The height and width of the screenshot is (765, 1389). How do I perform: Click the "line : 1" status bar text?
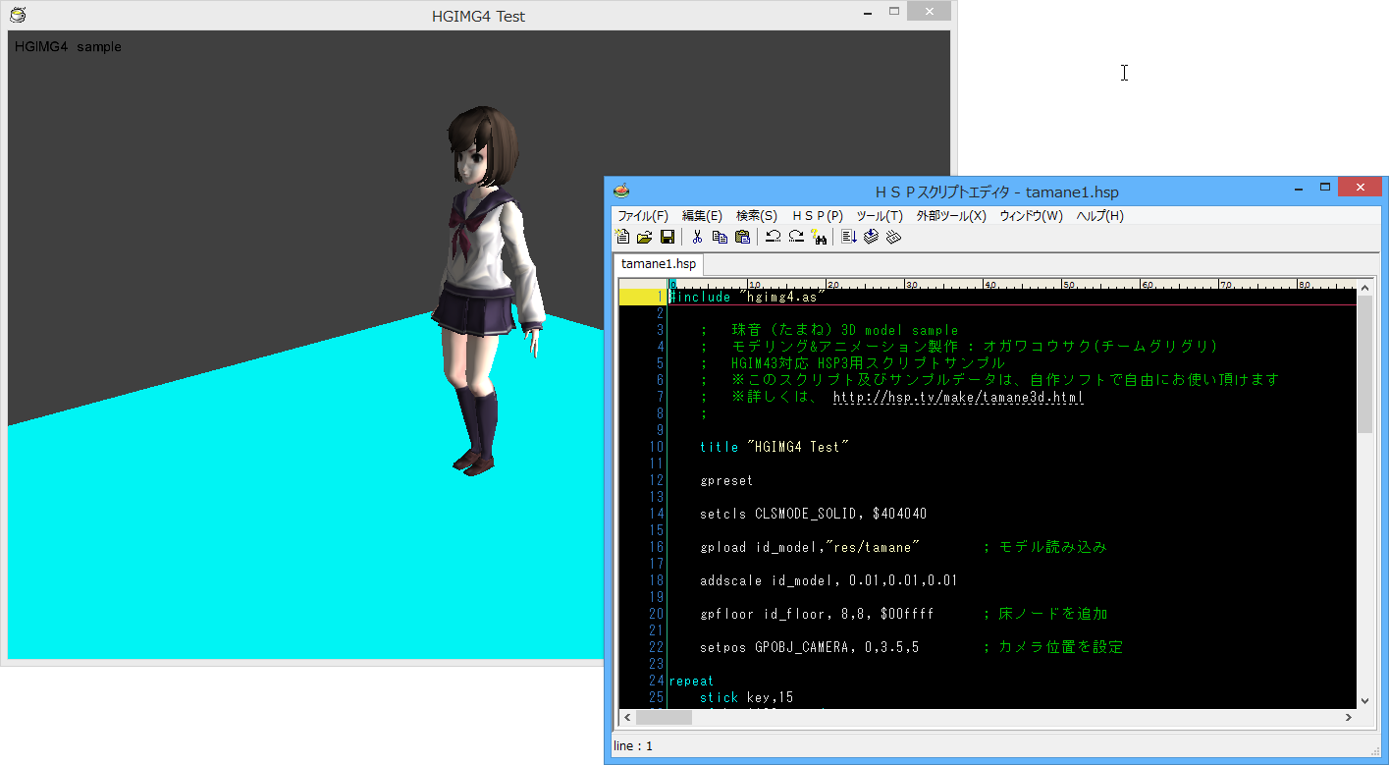pos(633,746)
